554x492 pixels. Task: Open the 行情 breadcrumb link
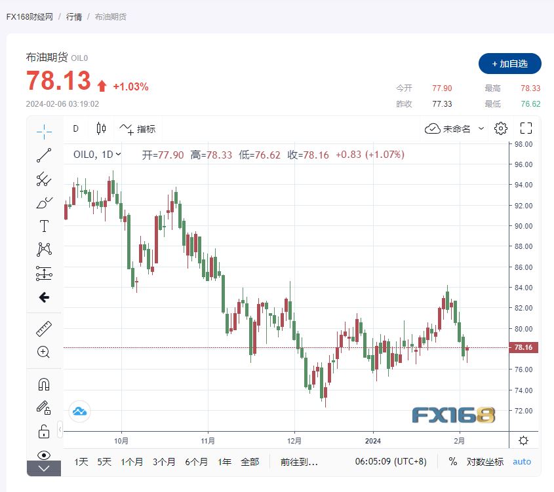(73, 16)
